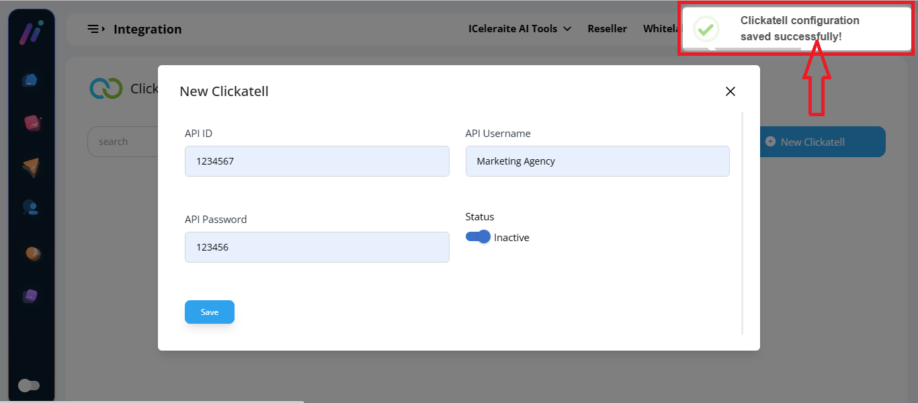Open the Reseller menu item
Viewport: 918px width, 403px height.
[607, 29]
